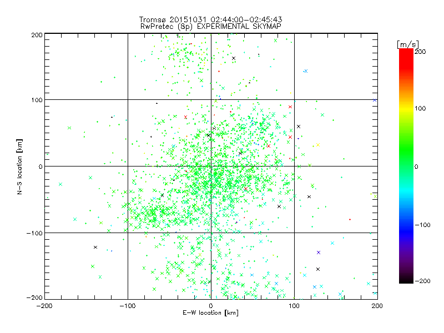Click the green band of the colorbar near 0

406,165
